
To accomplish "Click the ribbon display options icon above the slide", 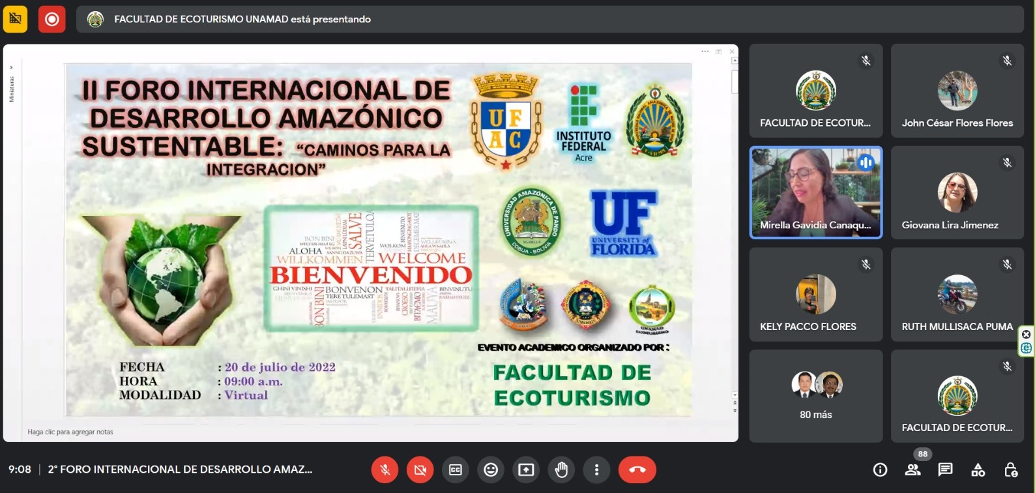I will coord(718,51).
